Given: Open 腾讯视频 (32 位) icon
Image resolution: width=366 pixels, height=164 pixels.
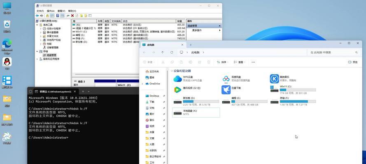Looking at the screenshot, I should click(177, 89).
